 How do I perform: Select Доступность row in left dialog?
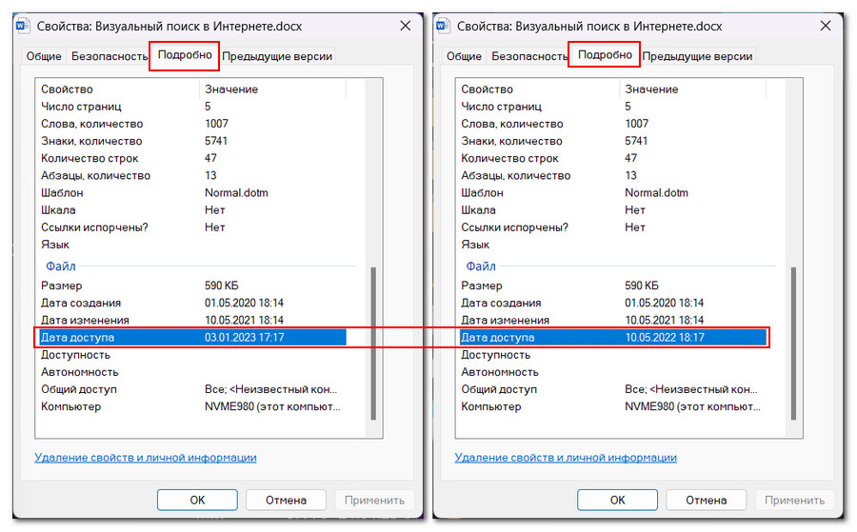[191, 354]
